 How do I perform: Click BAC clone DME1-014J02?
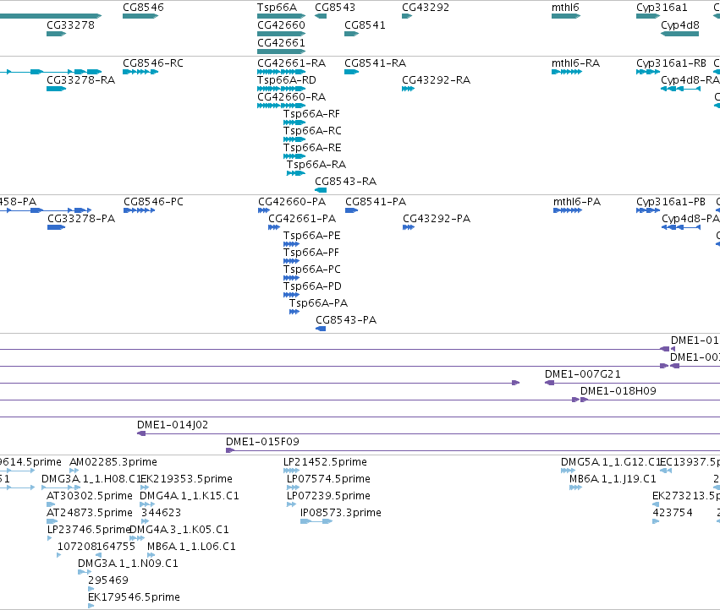coord(428,433)
